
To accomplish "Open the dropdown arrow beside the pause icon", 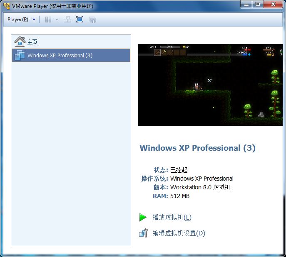I will pos(57,20).
